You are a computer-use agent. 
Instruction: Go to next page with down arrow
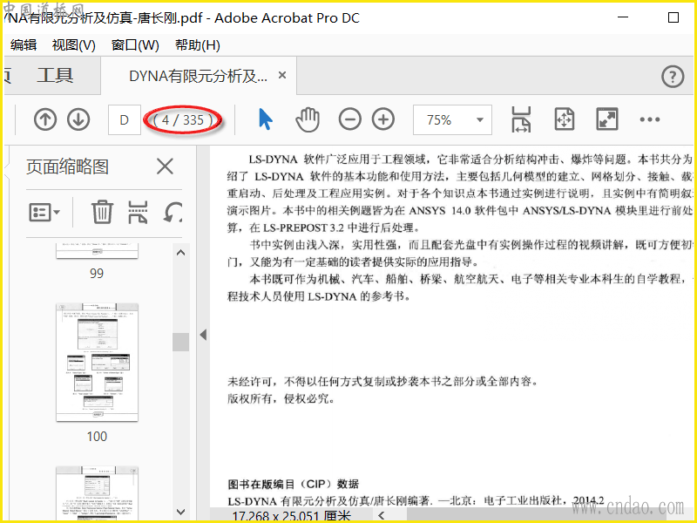click(x=78, y=119)
